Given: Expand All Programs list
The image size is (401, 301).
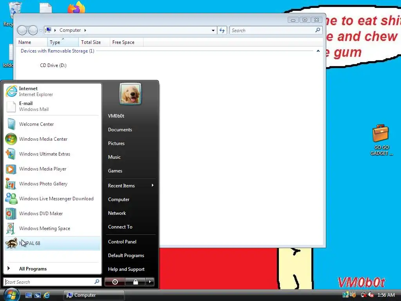Looking at the screenshot, I should pyautogui.click(x=52, y=269).
